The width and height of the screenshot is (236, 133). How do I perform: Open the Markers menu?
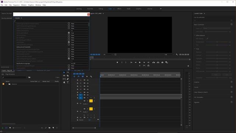pyautogui.click(x=24, y=5)
